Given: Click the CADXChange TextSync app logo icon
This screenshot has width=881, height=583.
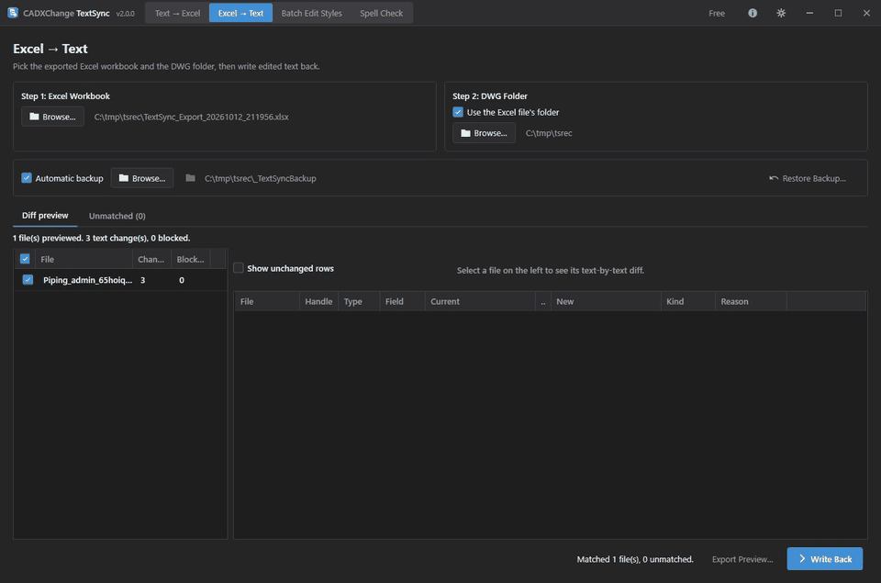Looking at the screenshot, I should pos(12,12).
